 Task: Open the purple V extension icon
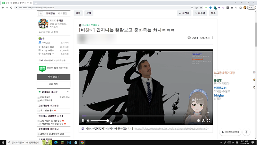[219, 7]
